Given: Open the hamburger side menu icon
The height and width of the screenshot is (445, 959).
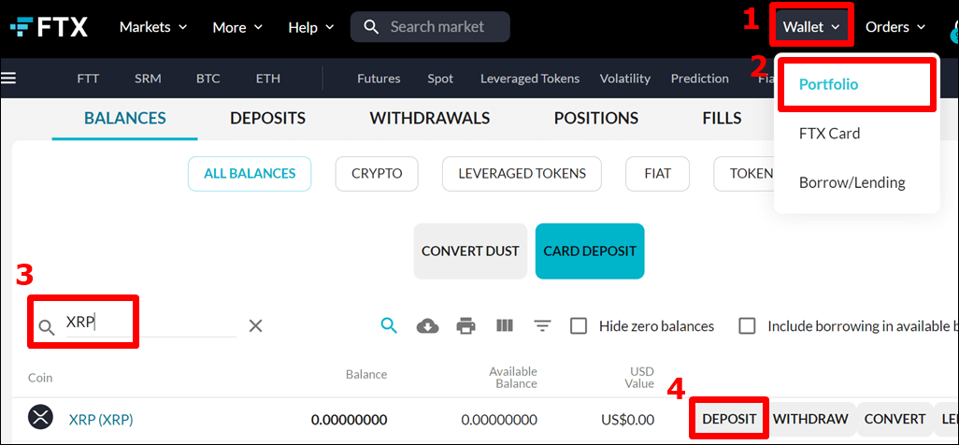Looking at the screenshot, I should [8, 78].
